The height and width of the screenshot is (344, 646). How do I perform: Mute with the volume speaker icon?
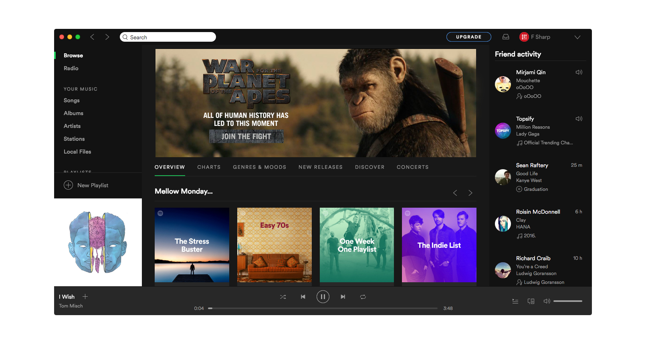(x=547, y=301)
